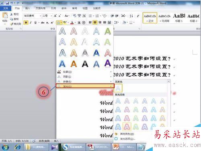The height and width of the screenshot is (151, 201).
Task: Open the 映像(R) Reflection submenu
Action: (x=84, y=82)
